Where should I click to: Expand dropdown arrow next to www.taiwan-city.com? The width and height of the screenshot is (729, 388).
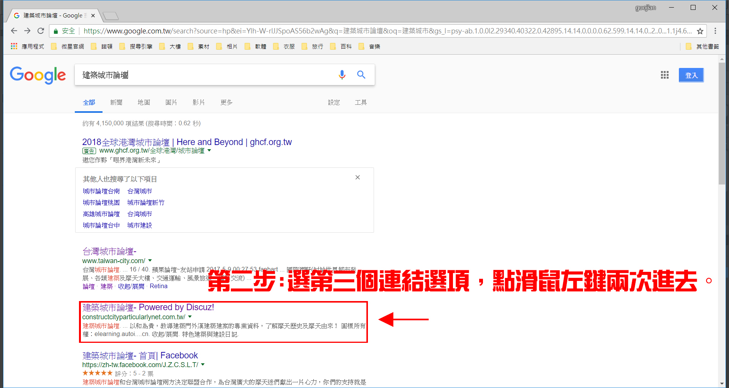[150, 260]
